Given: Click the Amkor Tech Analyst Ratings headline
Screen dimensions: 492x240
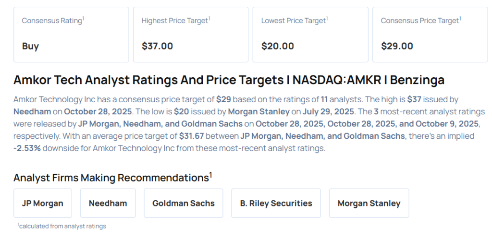Looking at the screenshot, I should 229,80.
